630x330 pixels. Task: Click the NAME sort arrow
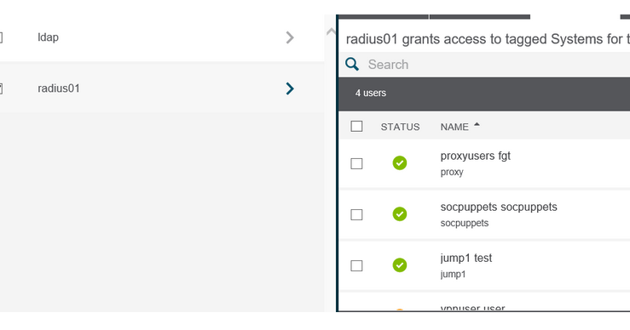pyautogui.click(x=477, y=125)
